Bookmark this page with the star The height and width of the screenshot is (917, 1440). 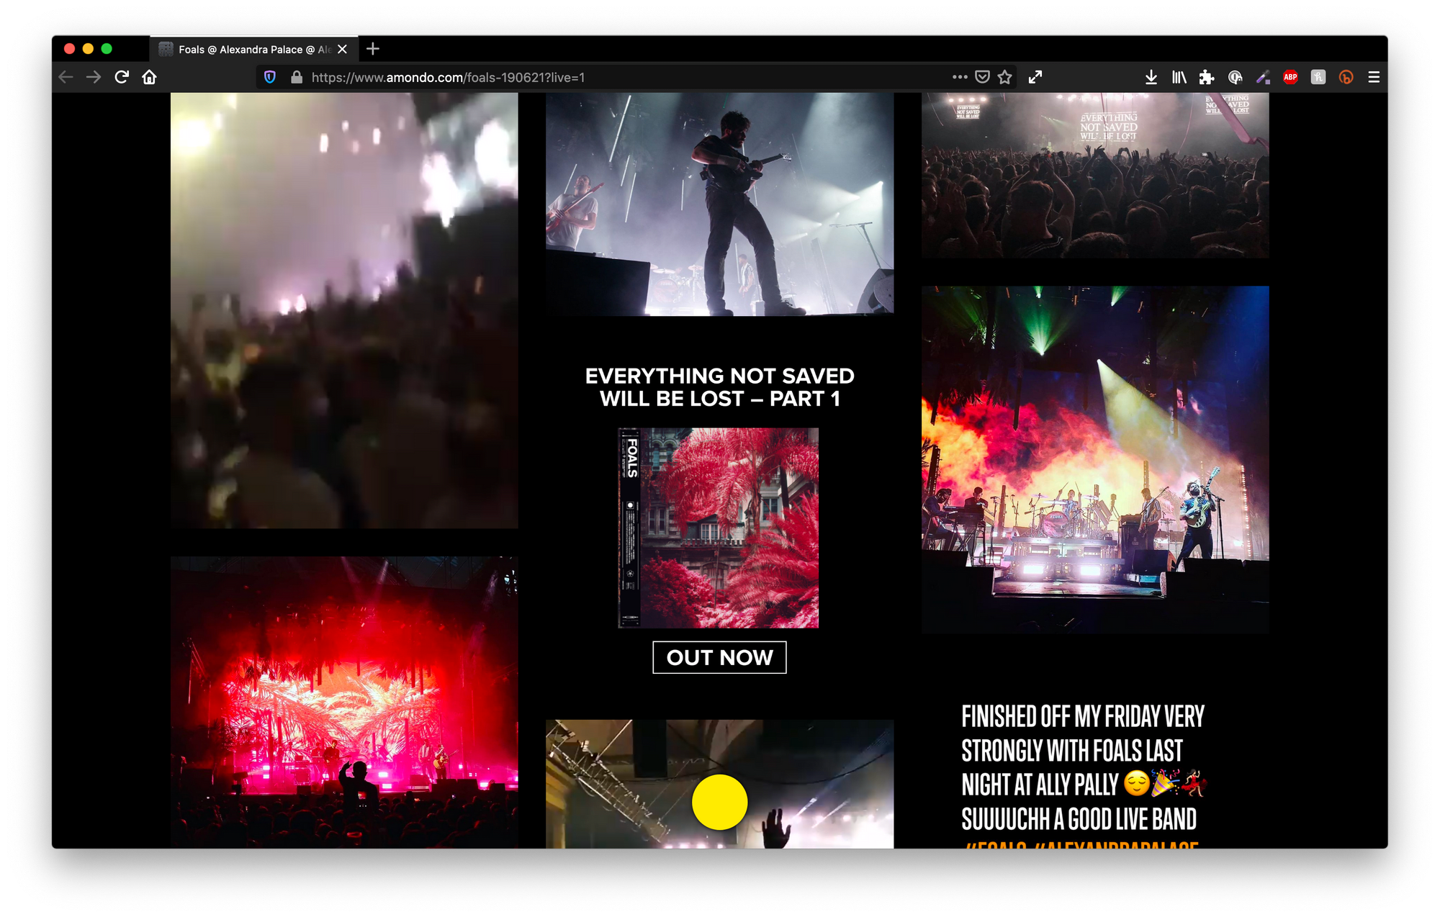pyautogui.click(x=1005, y=77)
